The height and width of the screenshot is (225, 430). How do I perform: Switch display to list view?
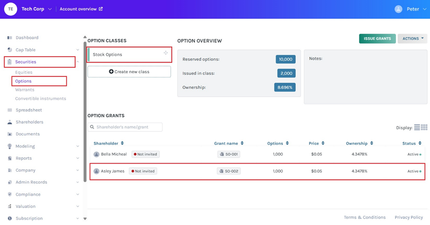tap(417, 127)
